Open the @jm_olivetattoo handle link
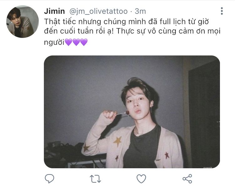The height and width of the screenshot is (188, 235). (98, 11)
